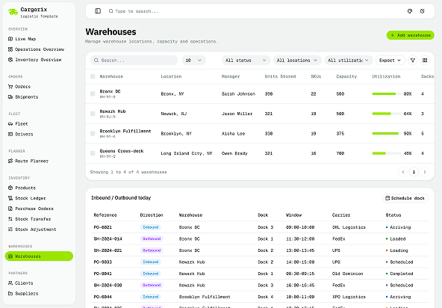Click the search magnifier icon in top bar
The image size is (442, 308).
[110, 11]
